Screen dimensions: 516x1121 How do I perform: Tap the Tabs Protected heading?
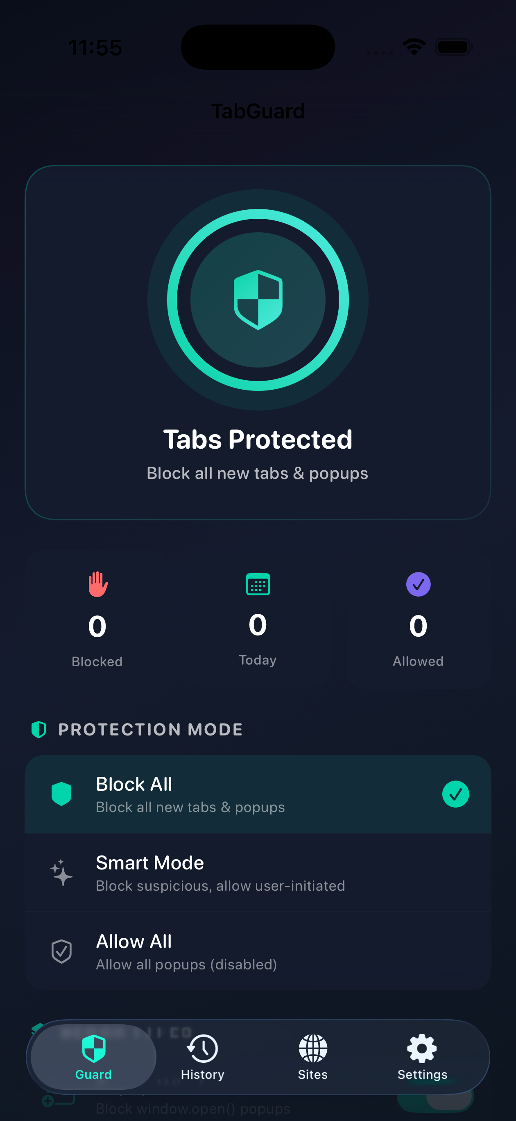click(x=258, y=439)
